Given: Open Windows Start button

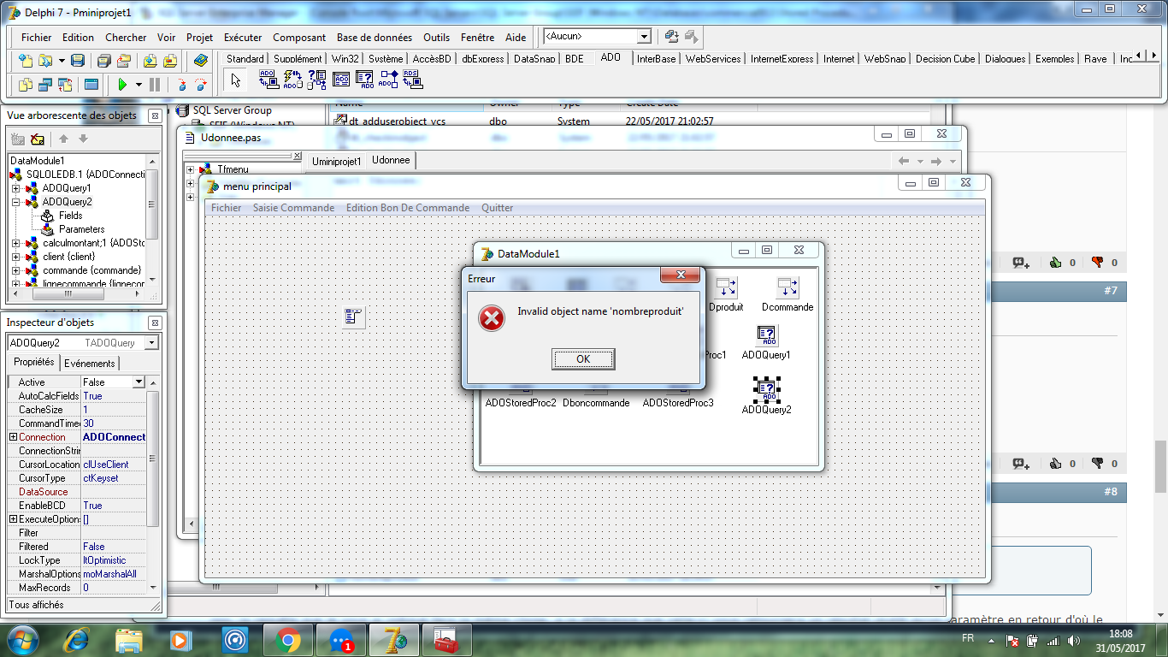Looking at the screenshot, I should click(x=22, y=639).
